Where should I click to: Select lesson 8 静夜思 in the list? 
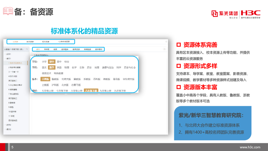point(13,103)
